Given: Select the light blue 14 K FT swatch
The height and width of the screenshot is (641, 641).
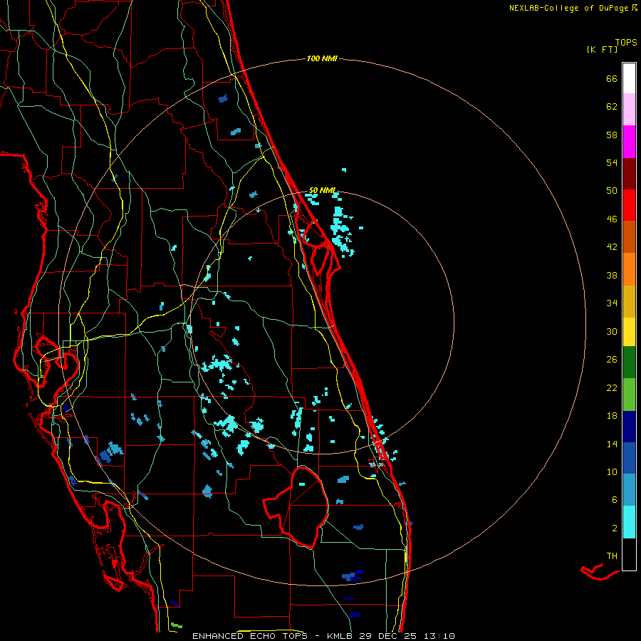Looking at the screenshot, I should [x=629, y=490].
